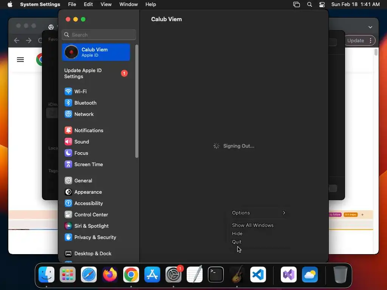Launch Firefox from the Dock
Image resolution: width=387 pixels, height=290 pixels.
(110, 275)
